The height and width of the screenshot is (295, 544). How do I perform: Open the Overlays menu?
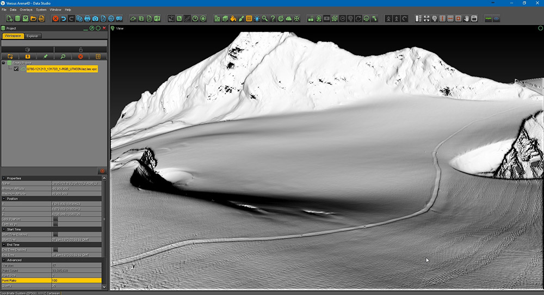click(26, 10)
